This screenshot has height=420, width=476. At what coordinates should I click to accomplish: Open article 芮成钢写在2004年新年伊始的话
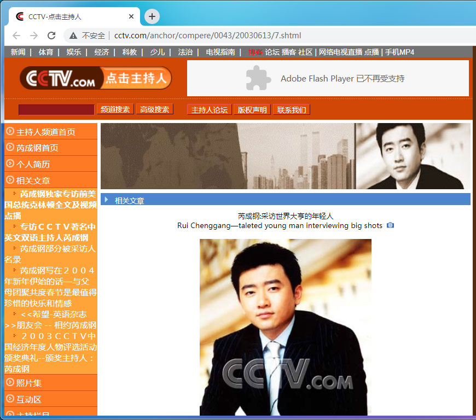[x=51, y=287]
